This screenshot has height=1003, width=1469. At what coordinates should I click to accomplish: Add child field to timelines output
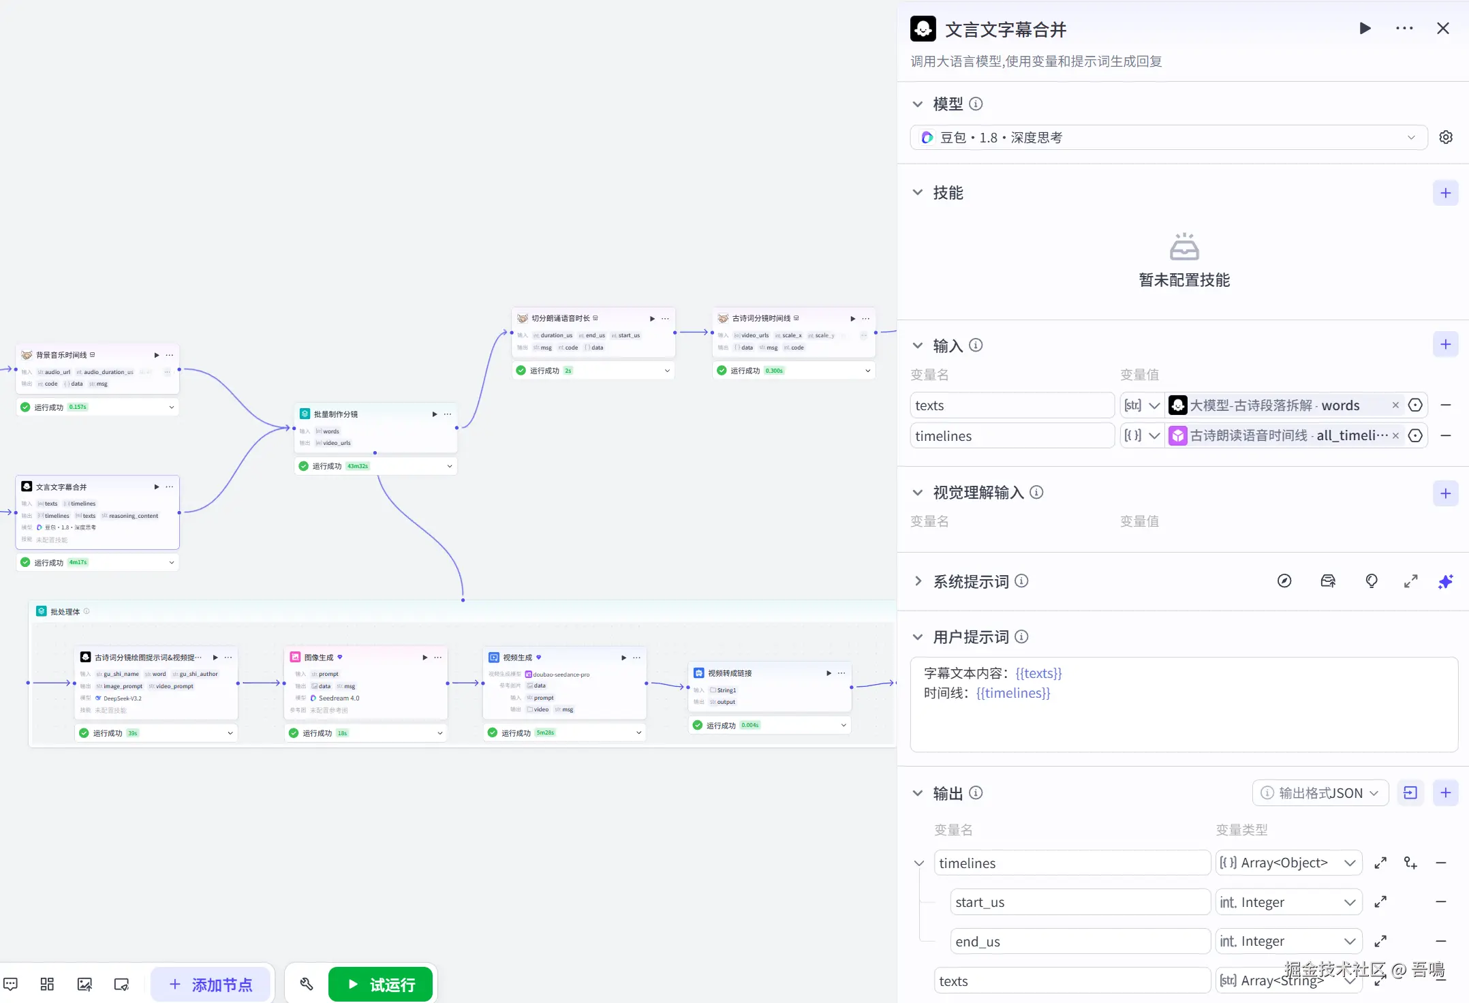click(1410, 863)
